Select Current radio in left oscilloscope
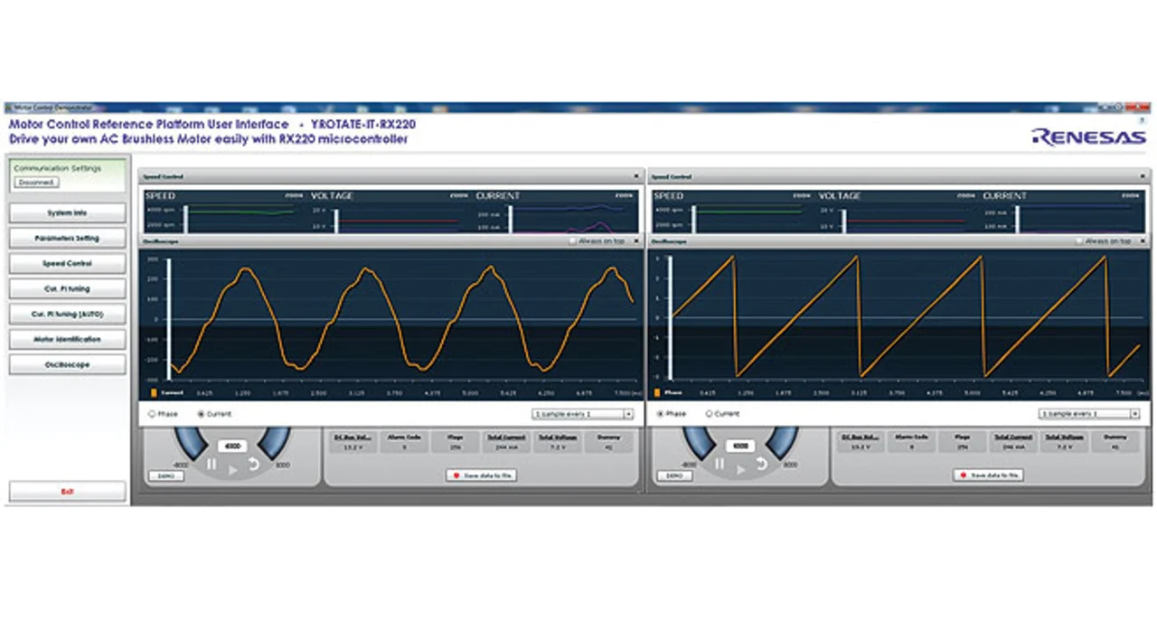 point(201,414)
